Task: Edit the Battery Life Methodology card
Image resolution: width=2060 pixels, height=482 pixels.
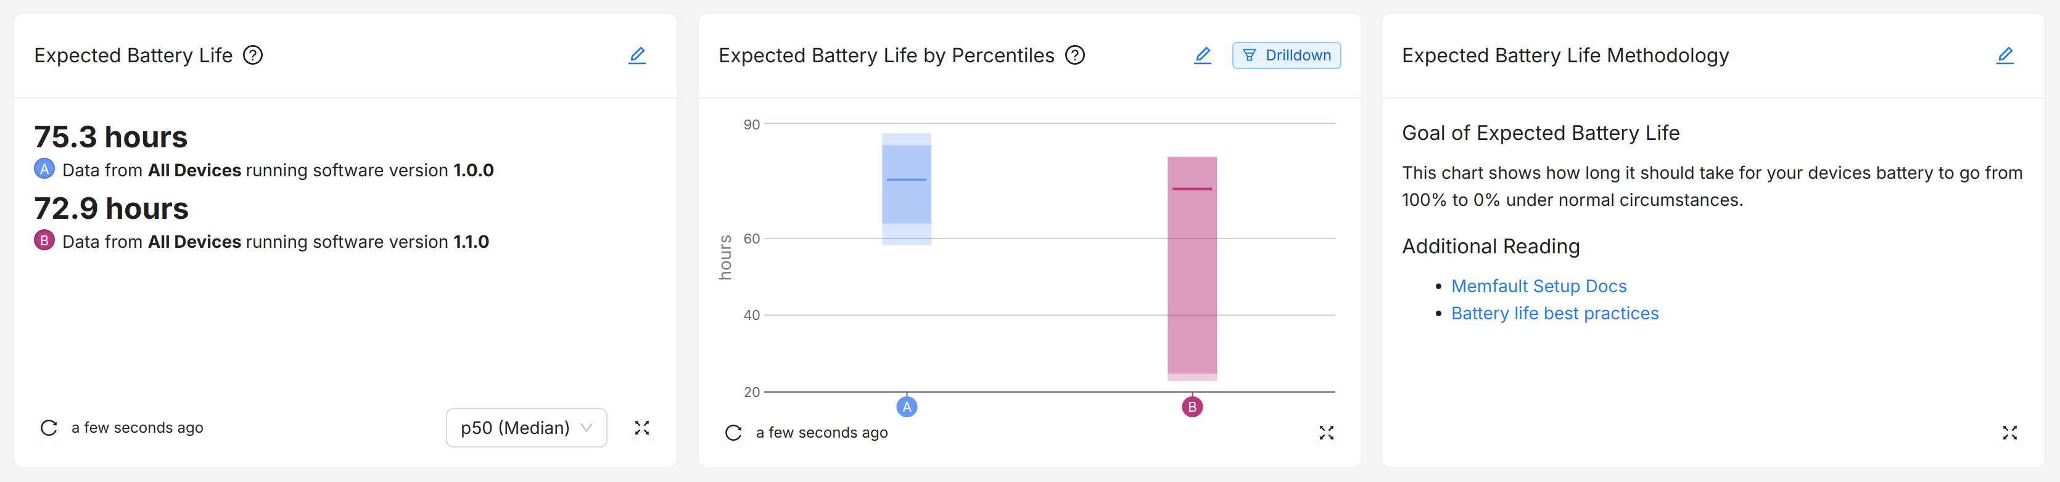Action: 2005,56
